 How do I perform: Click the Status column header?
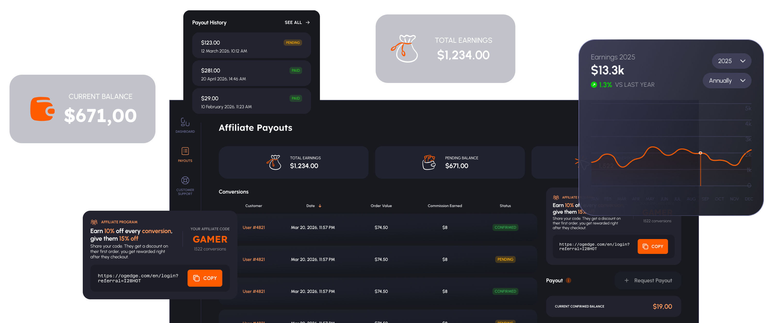click(x=505, y=206)
